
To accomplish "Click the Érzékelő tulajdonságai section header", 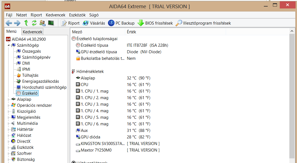I will click(x=95, y=39).
